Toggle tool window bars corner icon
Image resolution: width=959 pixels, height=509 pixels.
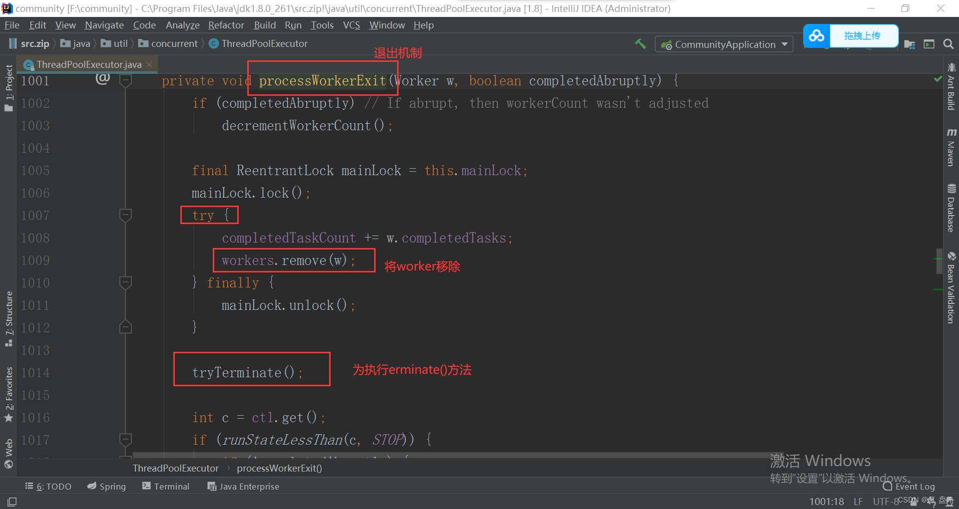click(x=12, y=501)
